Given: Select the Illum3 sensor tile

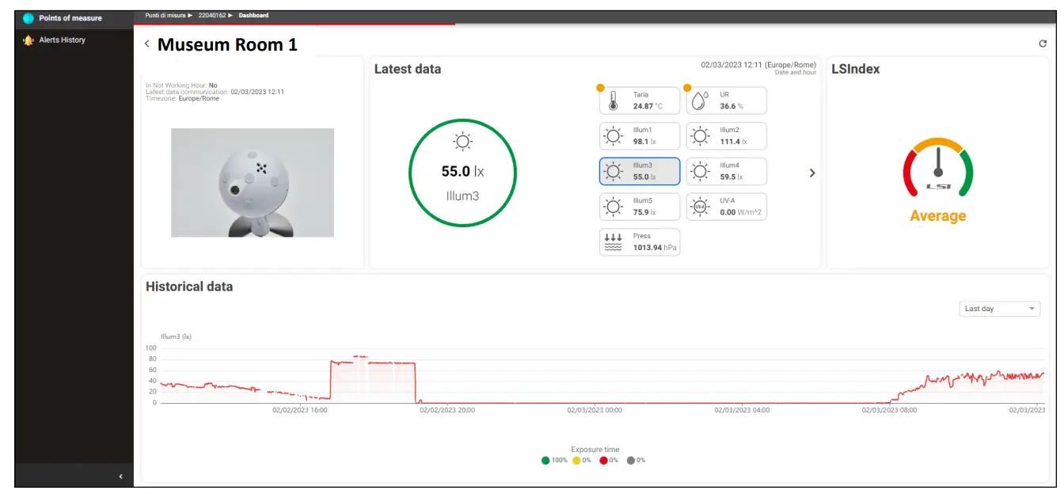Looking at the screenshot, I should click(x=640, y=171).
